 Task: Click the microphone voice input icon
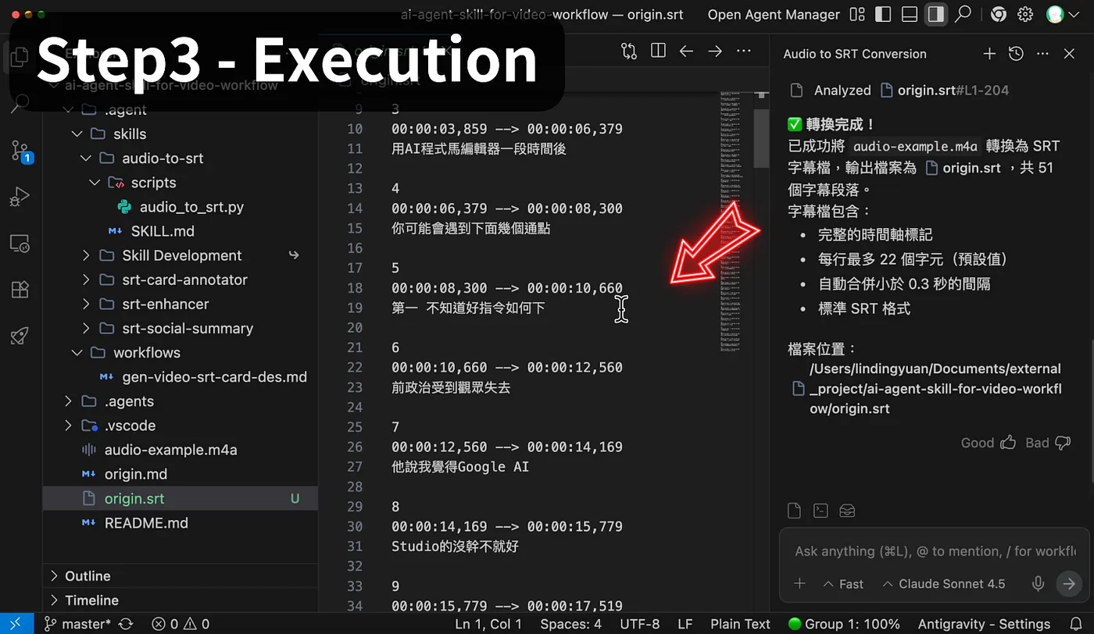1039,583
